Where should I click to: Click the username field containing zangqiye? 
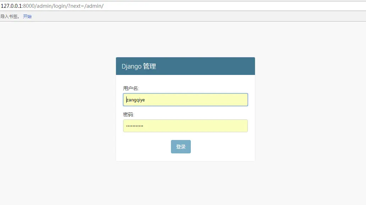click(x=185, y=100)
